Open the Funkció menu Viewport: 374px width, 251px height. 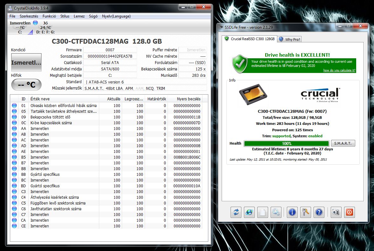coord(49,16)
